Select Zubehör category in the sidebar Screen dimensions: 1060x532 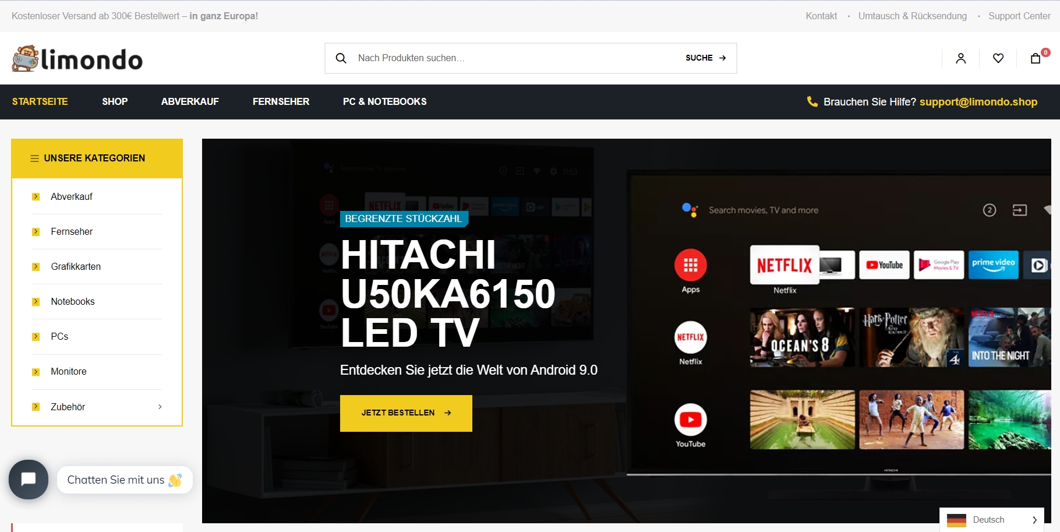point(68,407)
